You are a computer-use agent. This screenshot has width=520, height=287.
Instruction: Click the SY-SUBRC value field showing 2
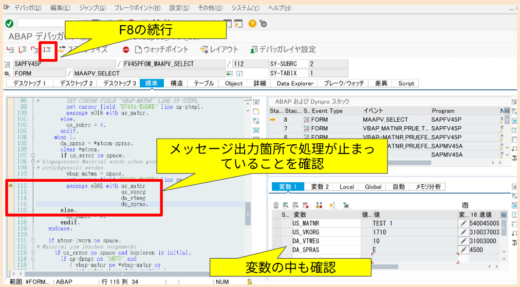[x=328, y=64]
